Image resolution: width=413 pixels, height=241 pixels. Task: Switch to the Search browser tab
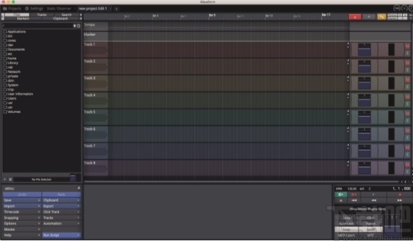coord(67,15)
